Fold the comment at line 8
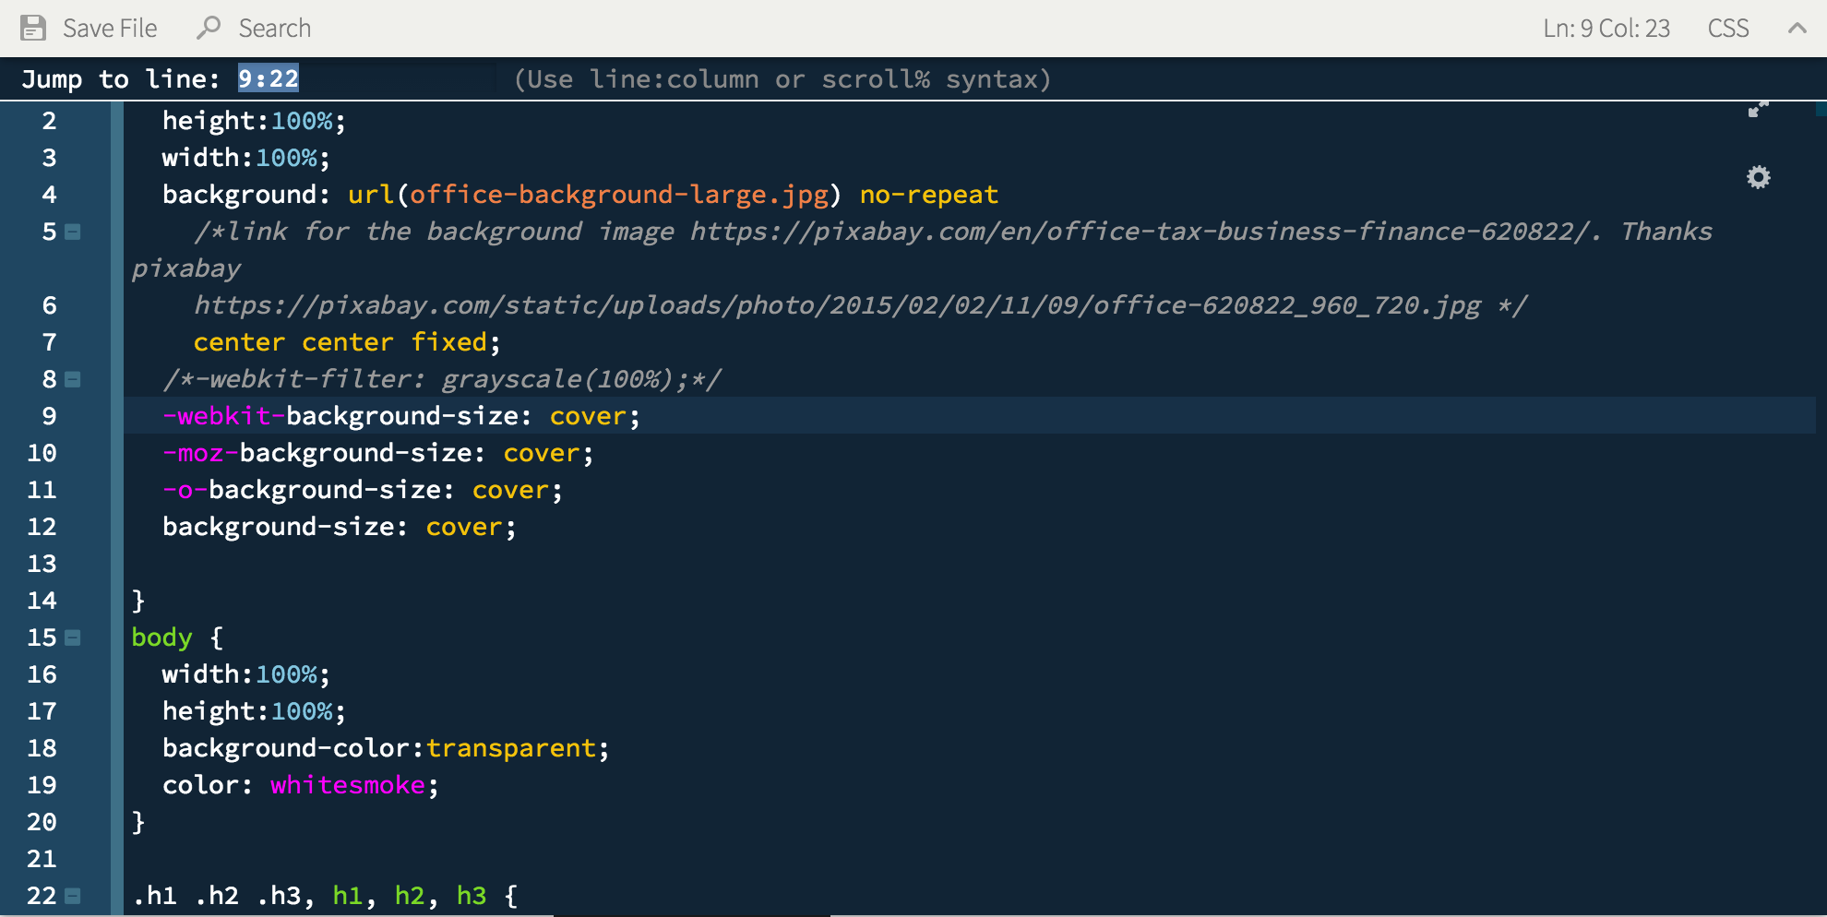The height and width of the screenshot is (917, 1827). (73, 379)
